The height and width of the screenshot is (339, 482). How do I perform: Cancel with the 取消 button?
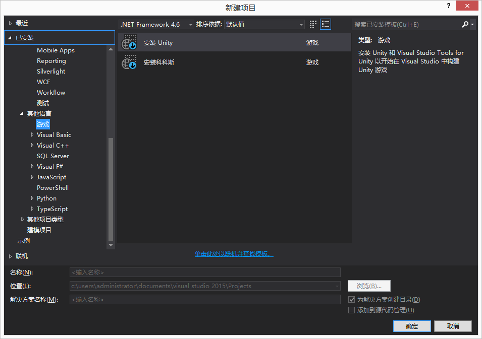click(x=453, y=326)
